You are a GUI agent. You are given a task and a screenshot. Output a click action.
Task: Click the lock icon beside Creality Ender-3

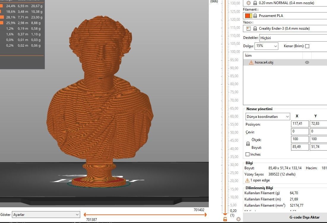255,29
